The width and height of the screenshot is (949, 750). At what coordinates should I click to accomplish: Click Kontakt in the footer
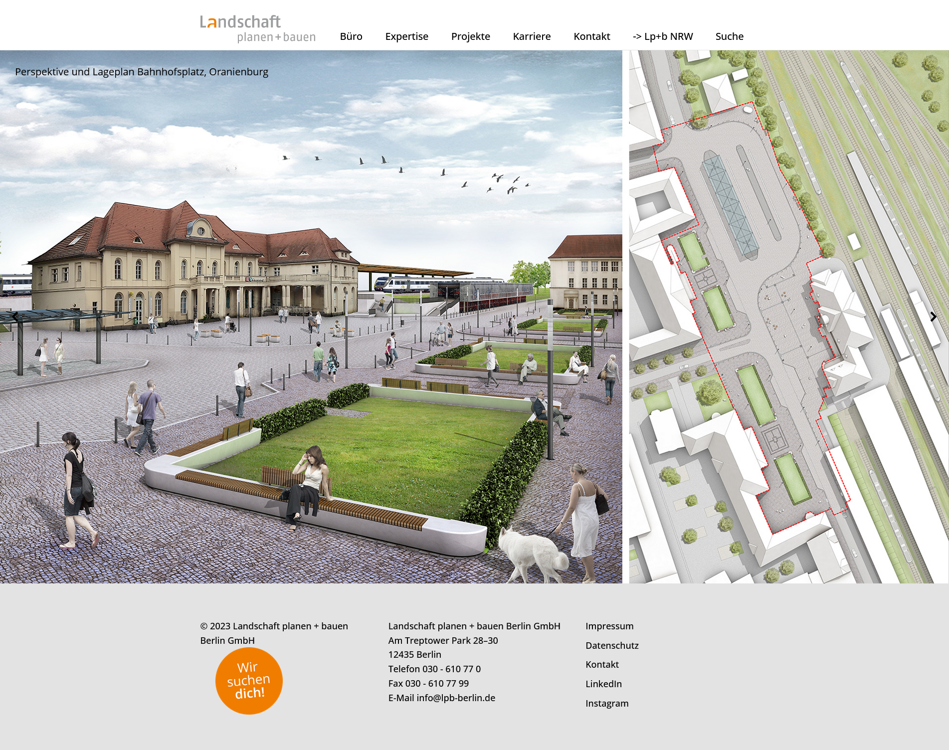(602, 664)
